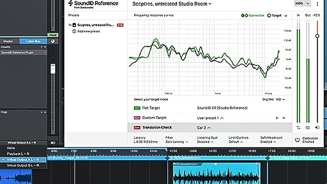327x184 pixels.
Task: Open the Inserts dropdown arrow
Action: 41,47
